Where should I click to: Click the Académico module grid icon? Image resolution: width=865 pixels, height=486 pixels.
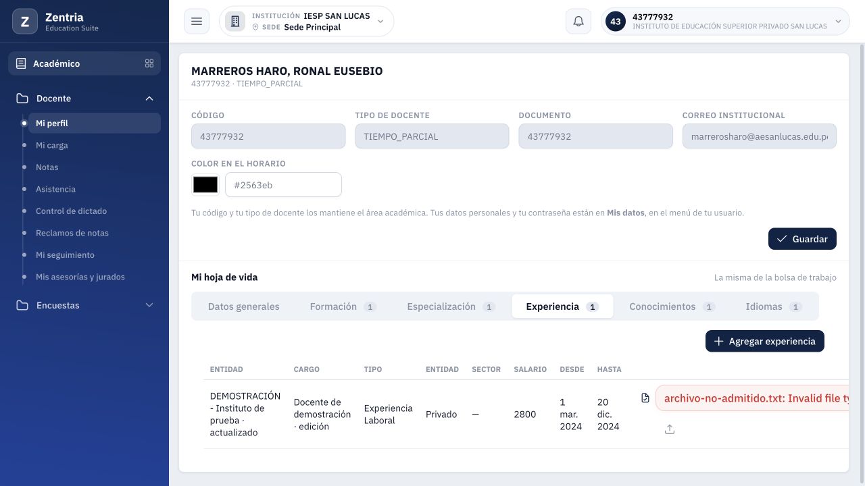pyautogui.click(x=149, y=63)
